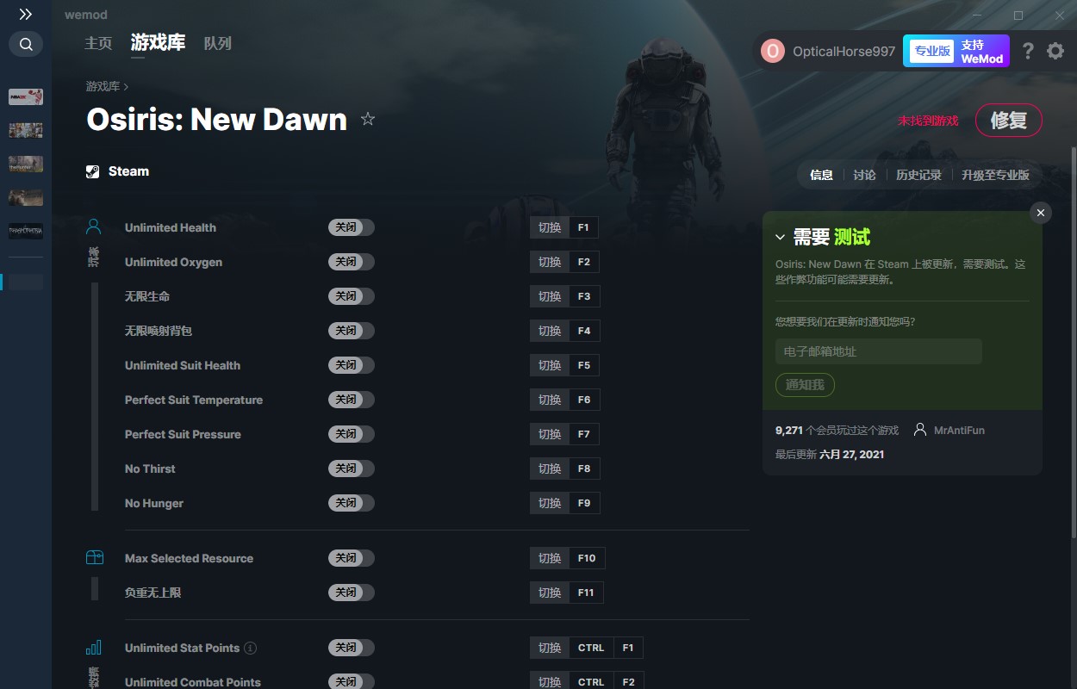Open 升级至专业版 tab
This screenshot has width=1077, height=689.
click(995, 175)
